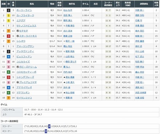Open horse link サトノファビュラス
Image resolution: width=160 pixels, height=134 pixels.
[x=26, y=26]
